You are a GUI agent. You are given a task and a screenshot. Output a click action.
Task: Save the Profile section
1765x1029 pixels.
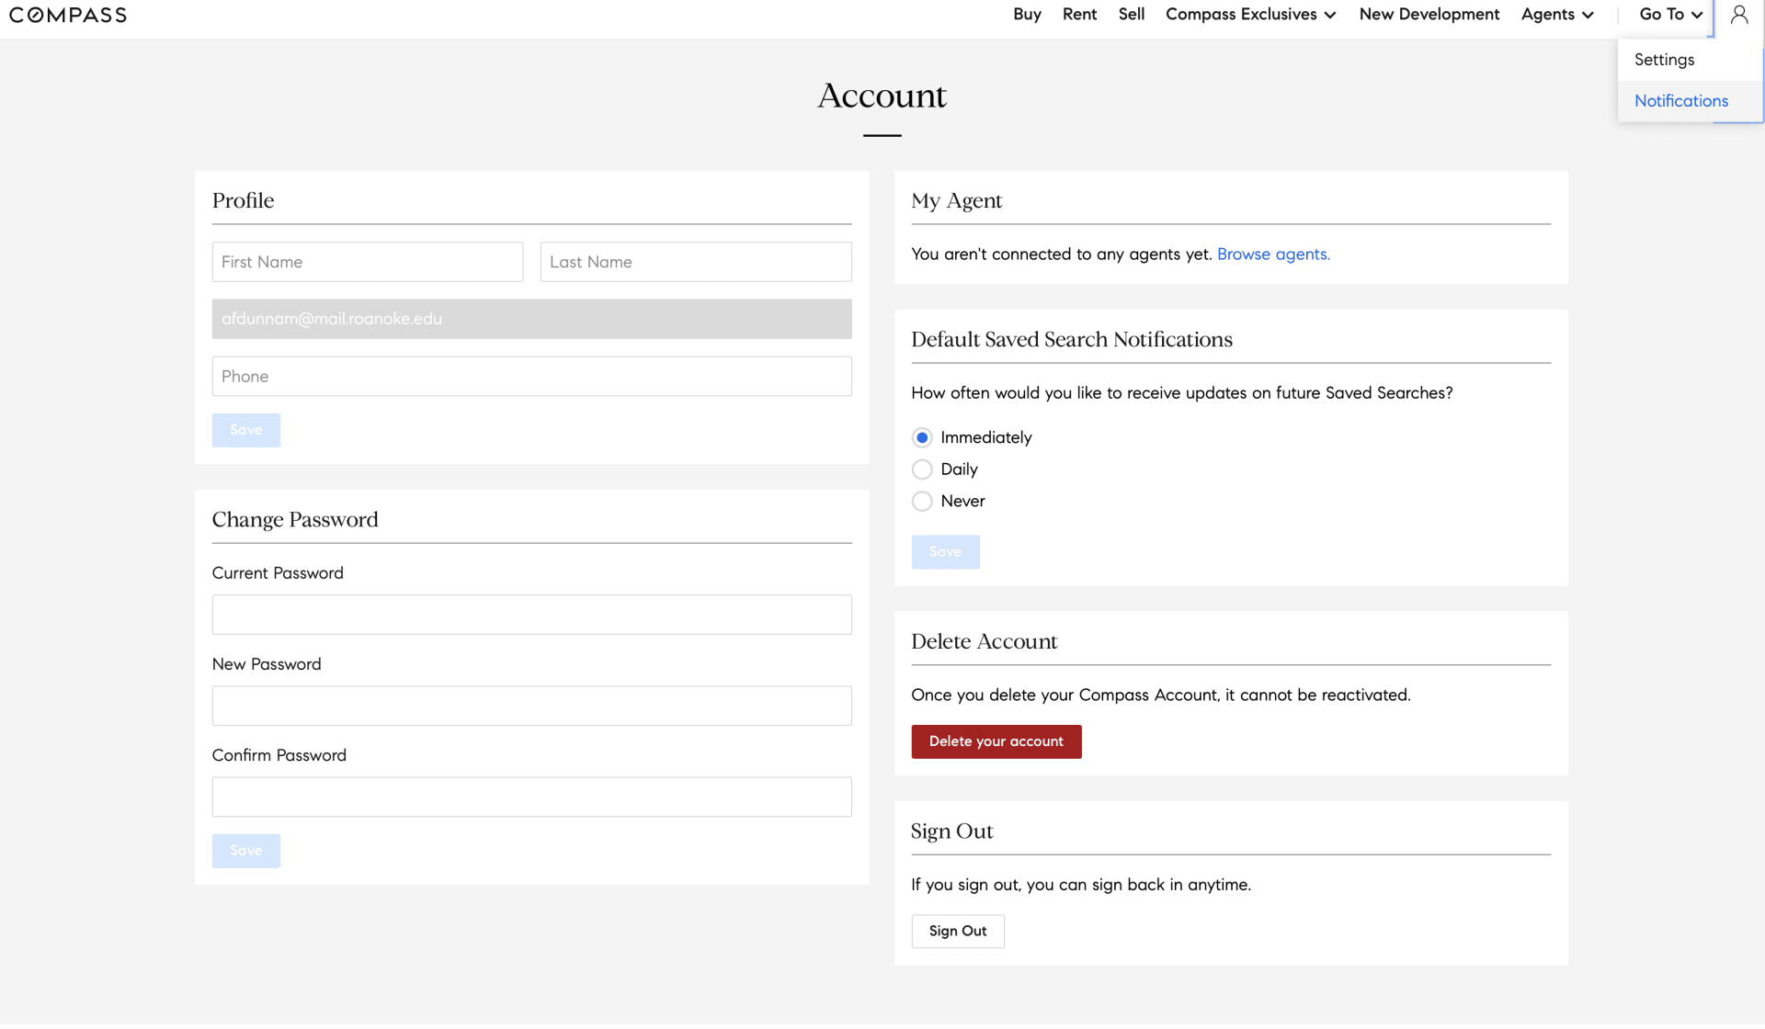click(245, 431)
